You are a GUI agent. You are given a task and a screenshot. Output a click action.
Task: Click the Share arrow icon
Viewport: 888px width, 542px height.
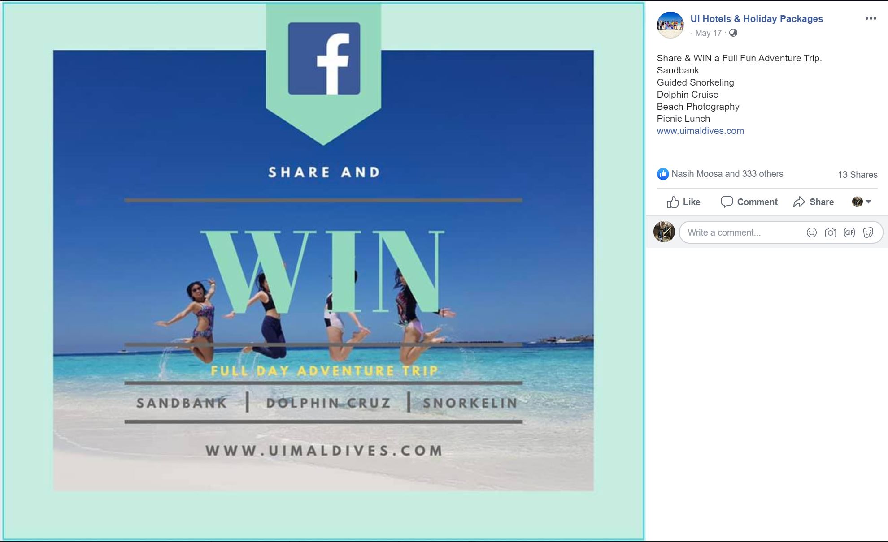[799, 202]
